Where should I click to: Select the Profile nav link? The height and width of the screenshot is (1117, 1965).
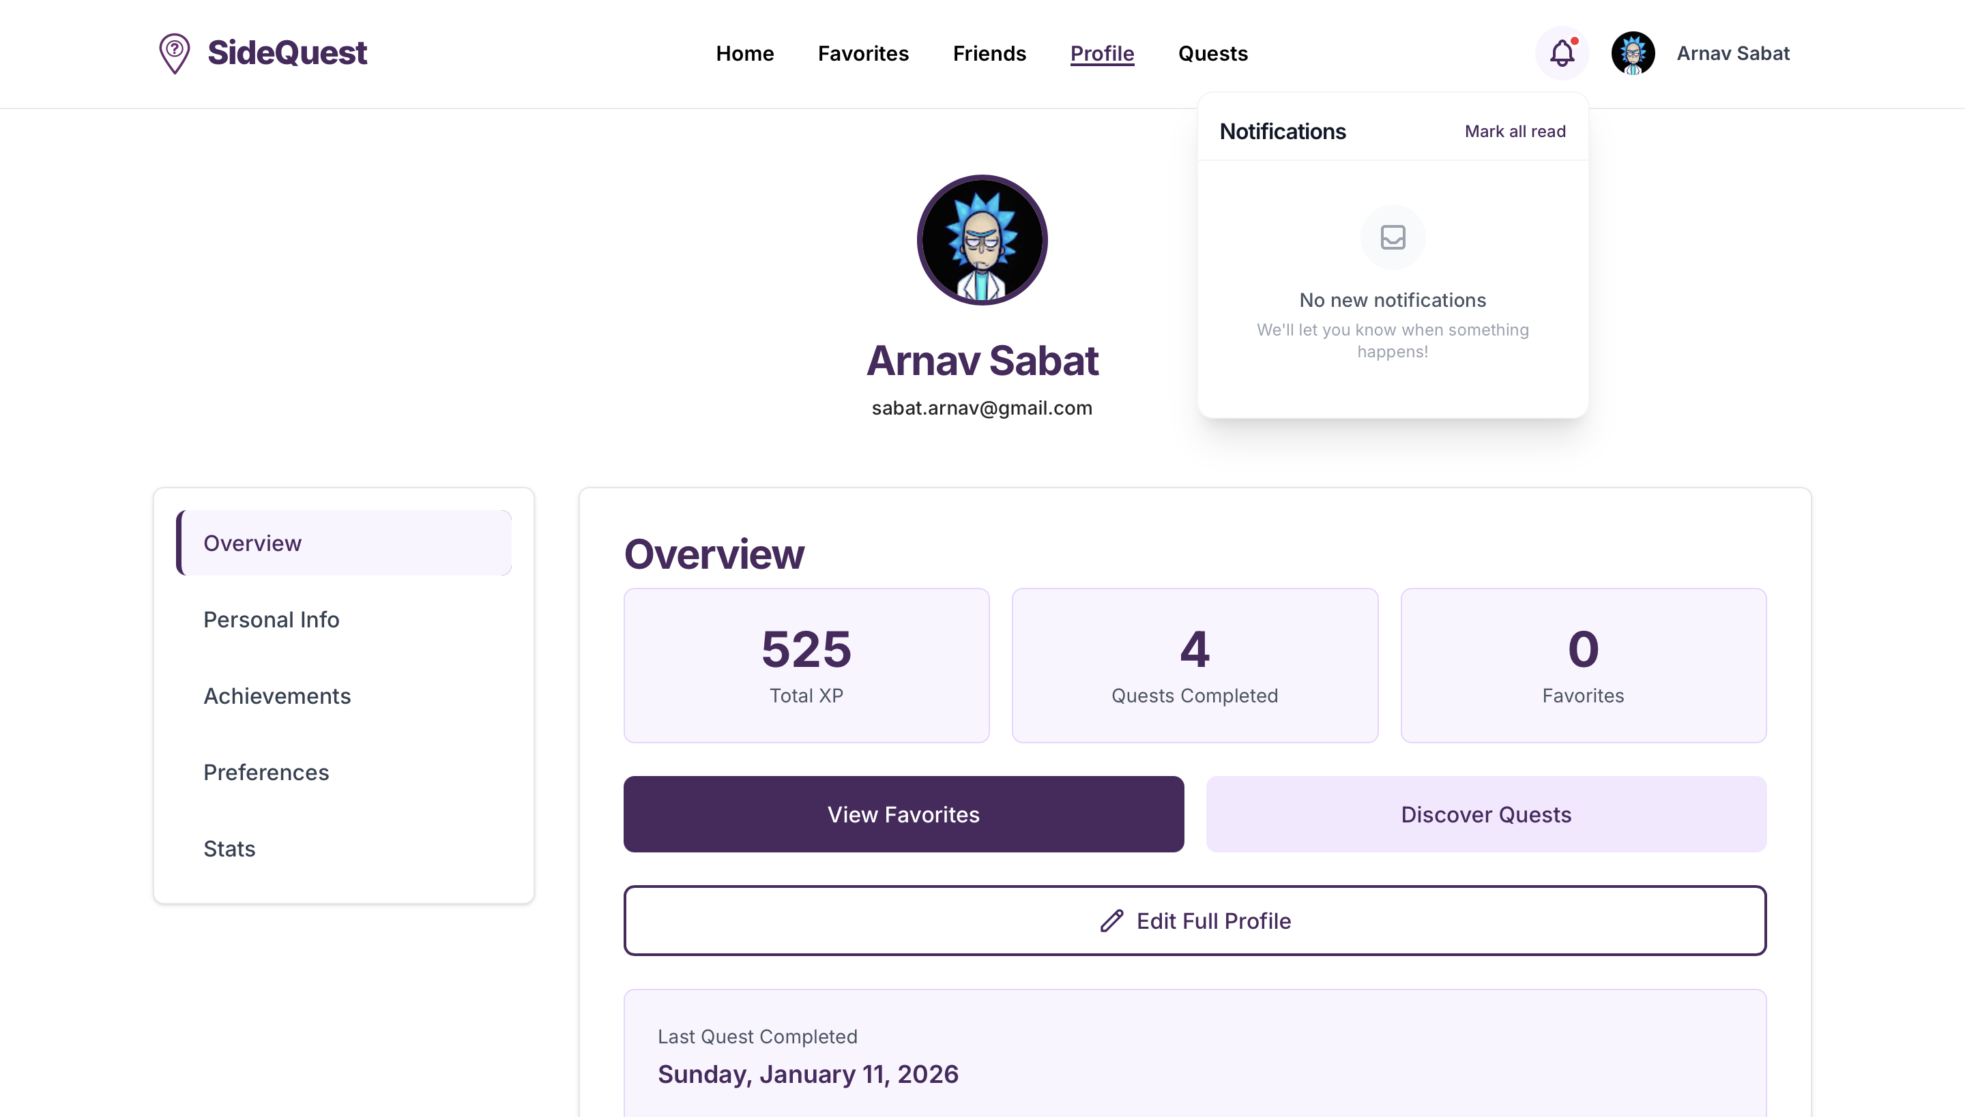tap(1101, 53)
